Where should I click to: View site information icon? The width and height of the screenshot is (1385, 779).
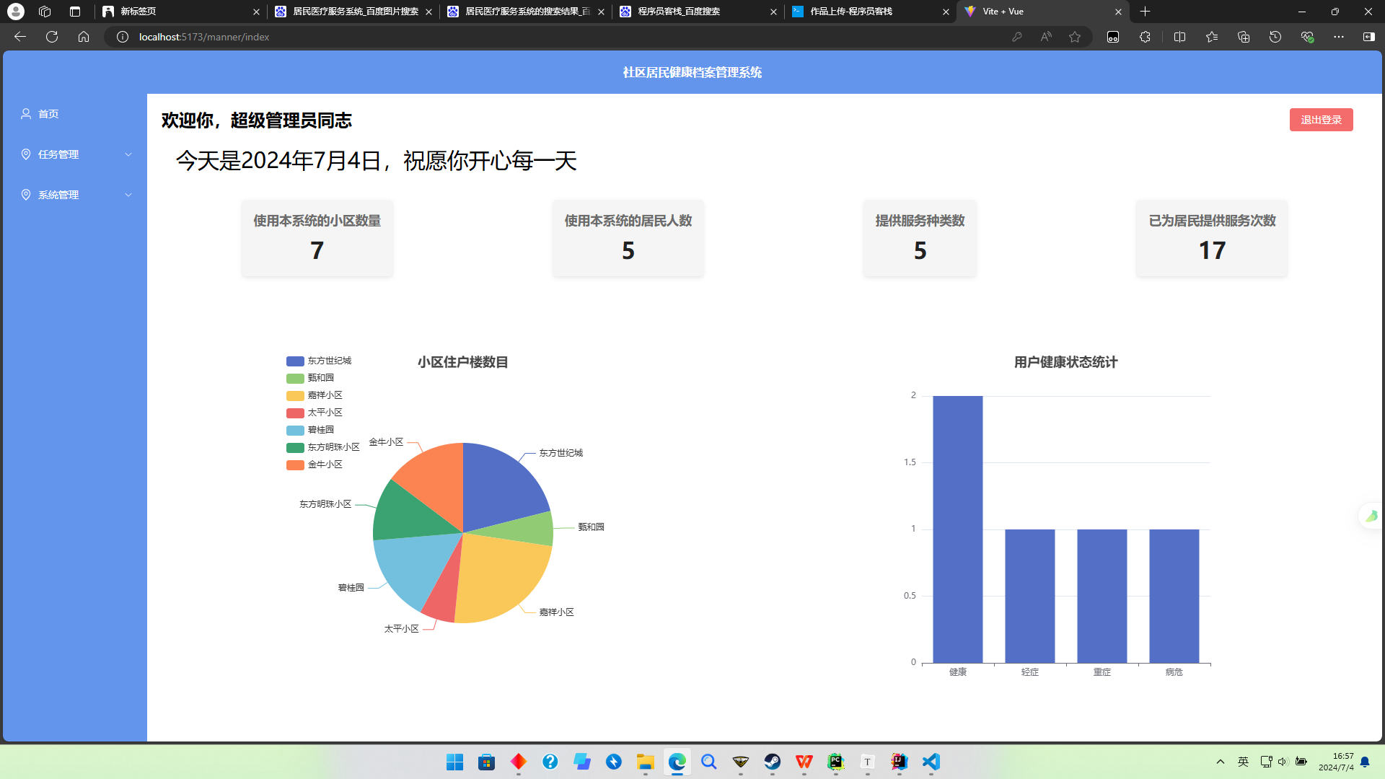coord(123,37)
